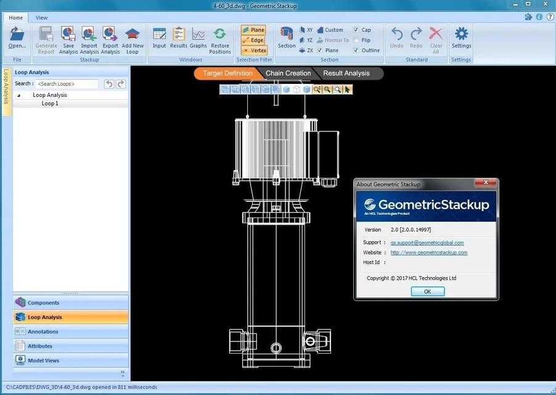Click the Search Loops input field

click(67, 84)
